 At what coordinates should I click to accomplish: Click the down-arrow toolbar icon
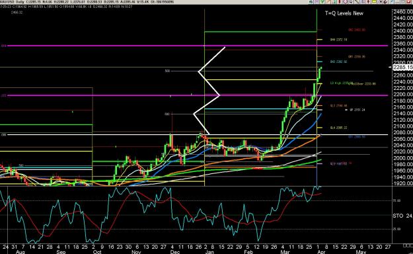pyautogui.click(x=351, y=1)
